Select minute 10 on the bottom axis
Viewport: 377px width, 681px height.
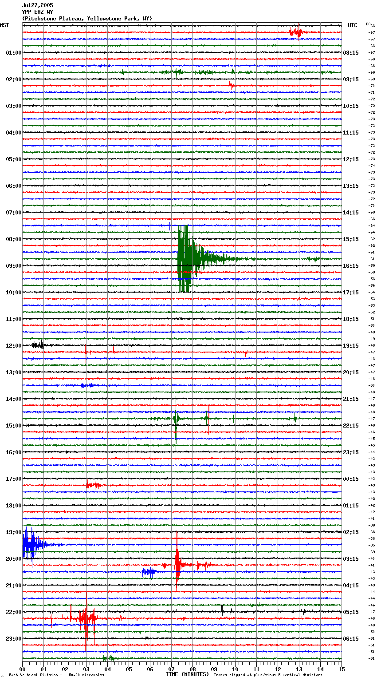(x=235, y=669)
